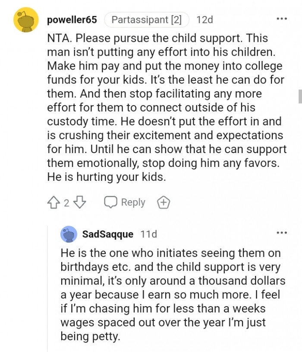Viewport: 302px width, 352px height.
Task: Open the 12d timestamp permalink
Action: 204,20
